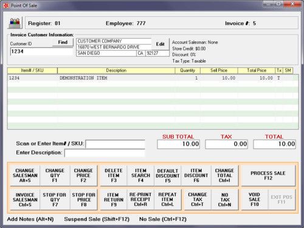Click Void Sale F10 button
Image resolution: width=304 pixels, height=228 pixels.
point(255,199)
